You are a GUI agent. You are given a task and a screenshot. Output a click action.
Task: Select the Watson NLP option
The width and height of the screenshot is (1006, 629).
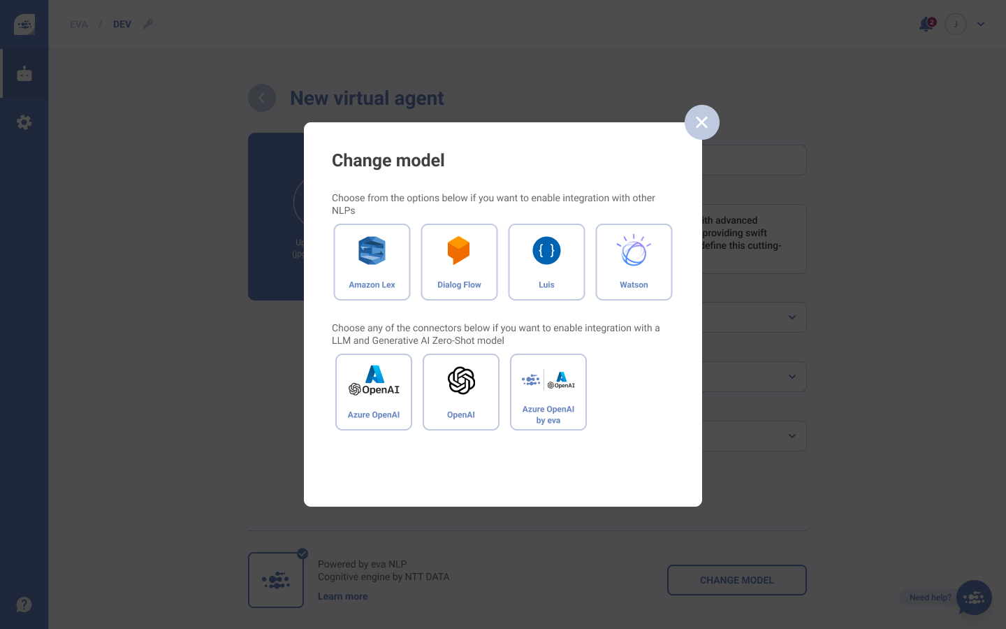point(634,262)
